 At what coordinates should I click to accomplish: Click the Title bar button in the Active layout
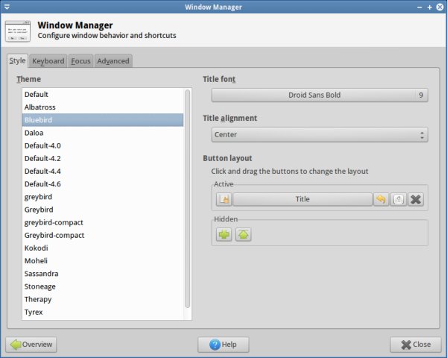(302, 199)
